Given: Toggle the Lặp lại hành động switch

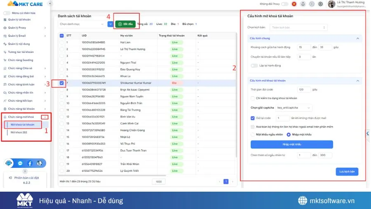Looking at the screenshot, I should [x=254, y=66].
